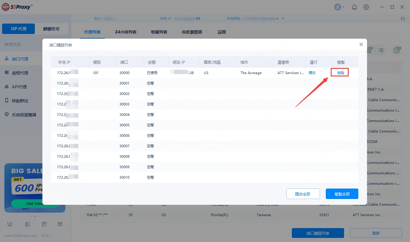410x242 pixels.
Task: Expand the 本地網絡 dropdown arrow
Action: tap(283, 19)
